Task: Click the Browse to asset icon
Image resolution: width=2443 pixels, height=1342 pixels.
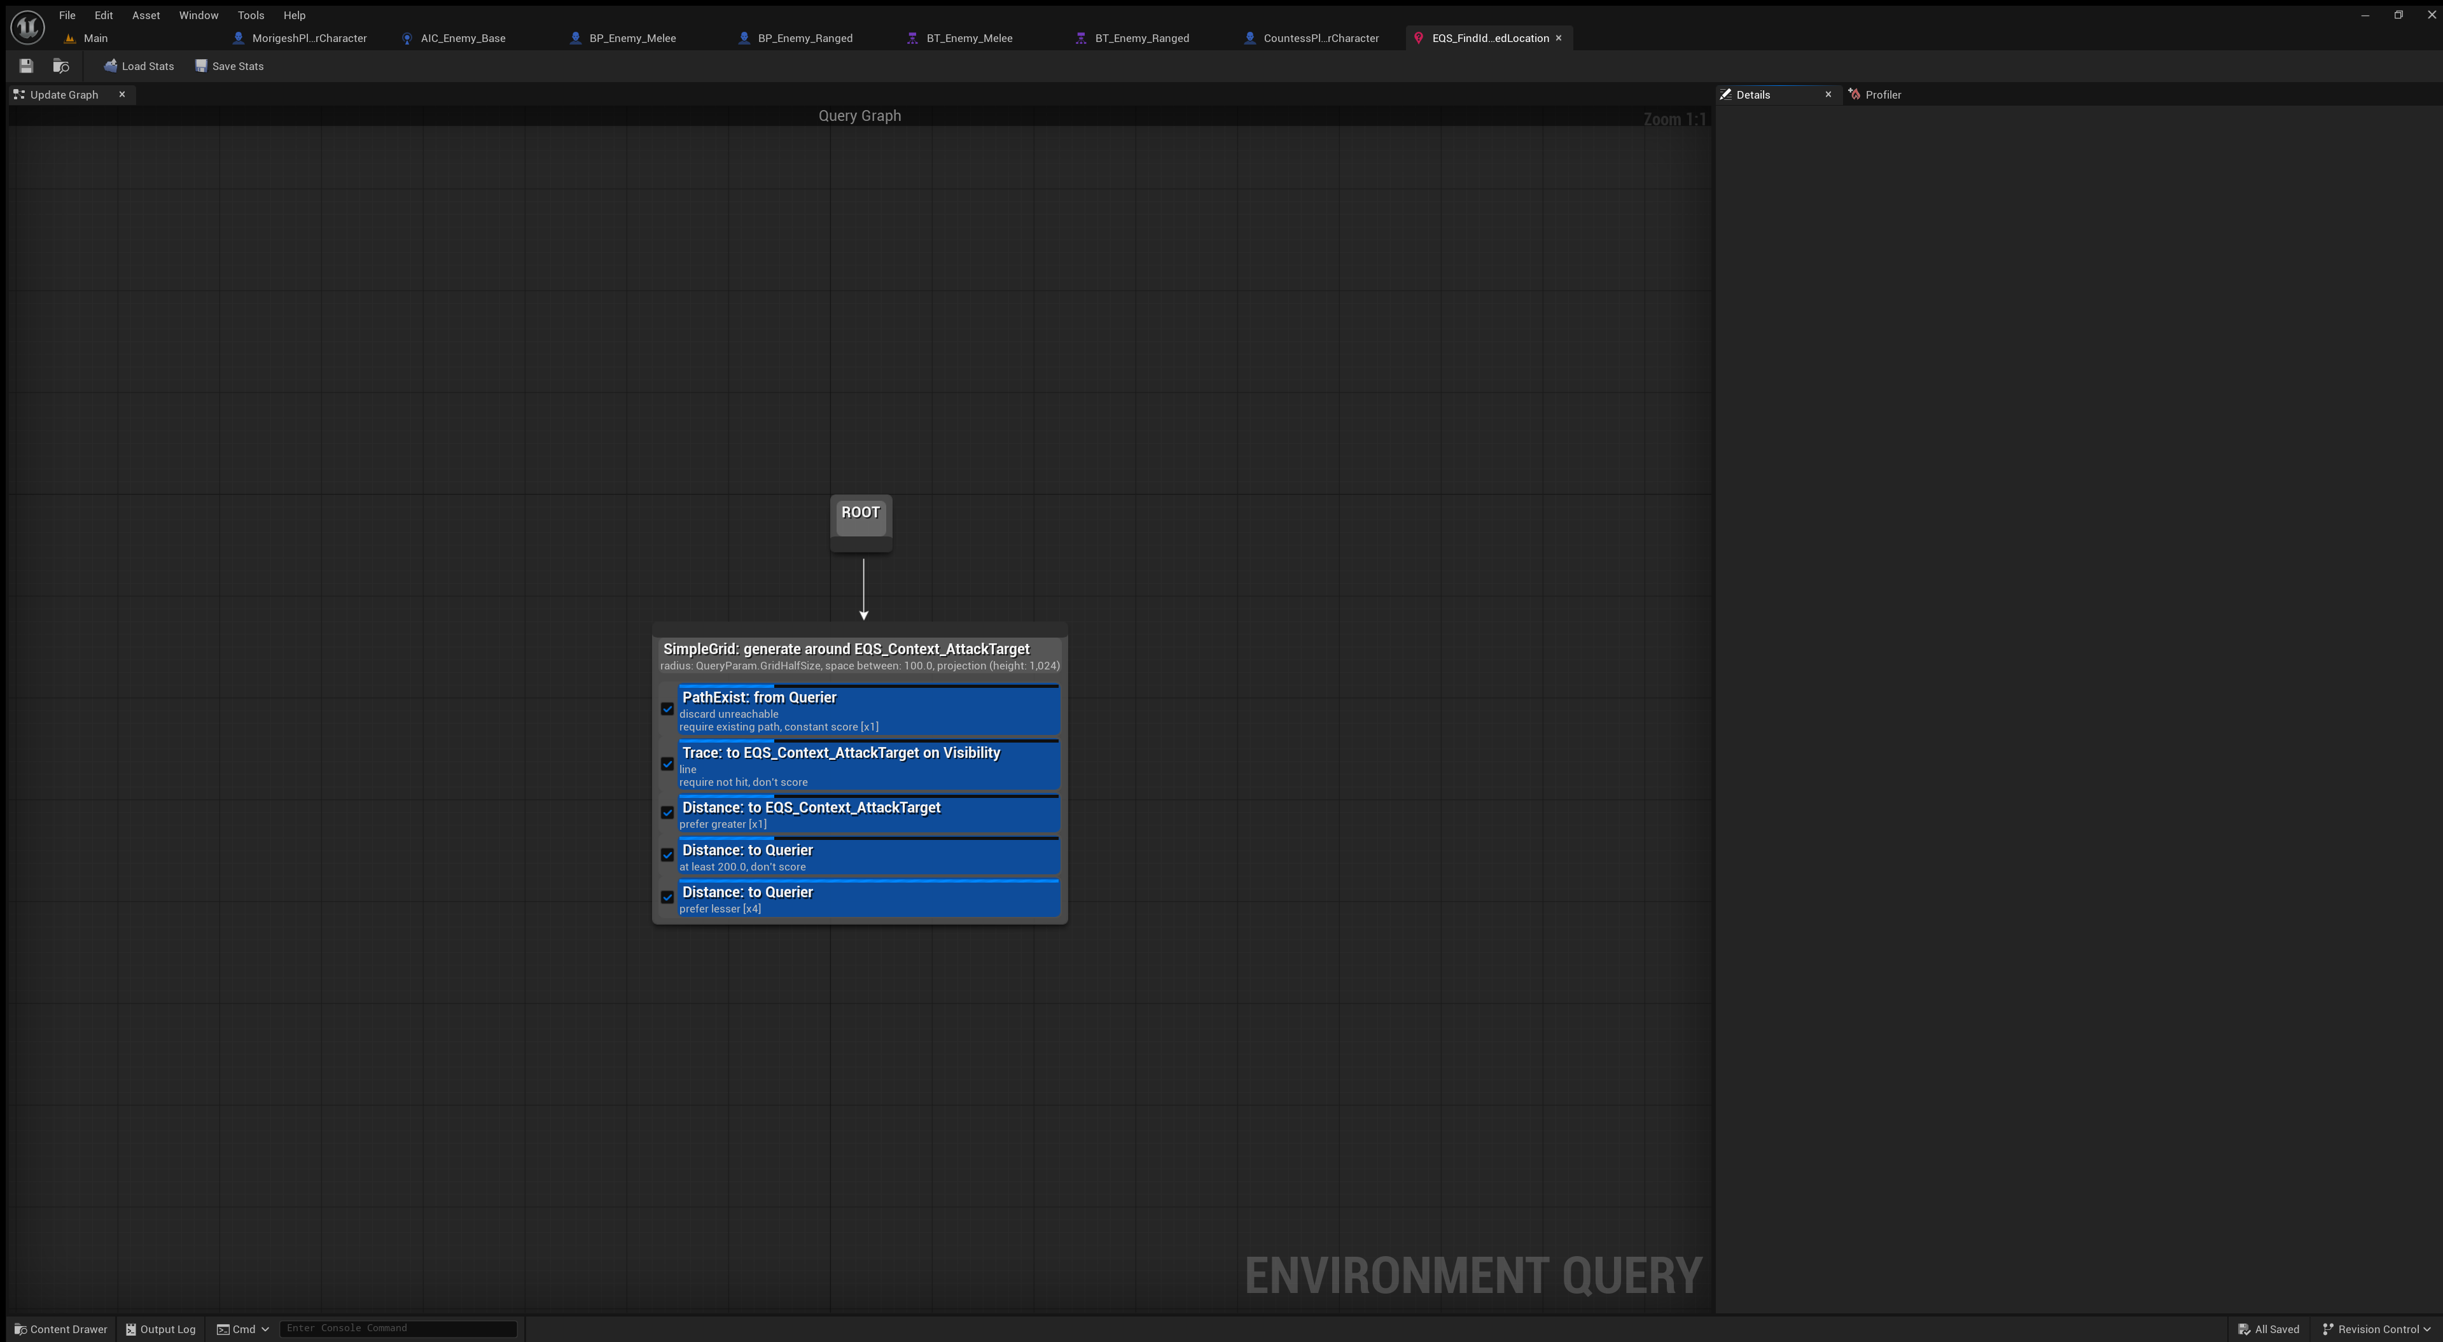Action: point(60,66)
